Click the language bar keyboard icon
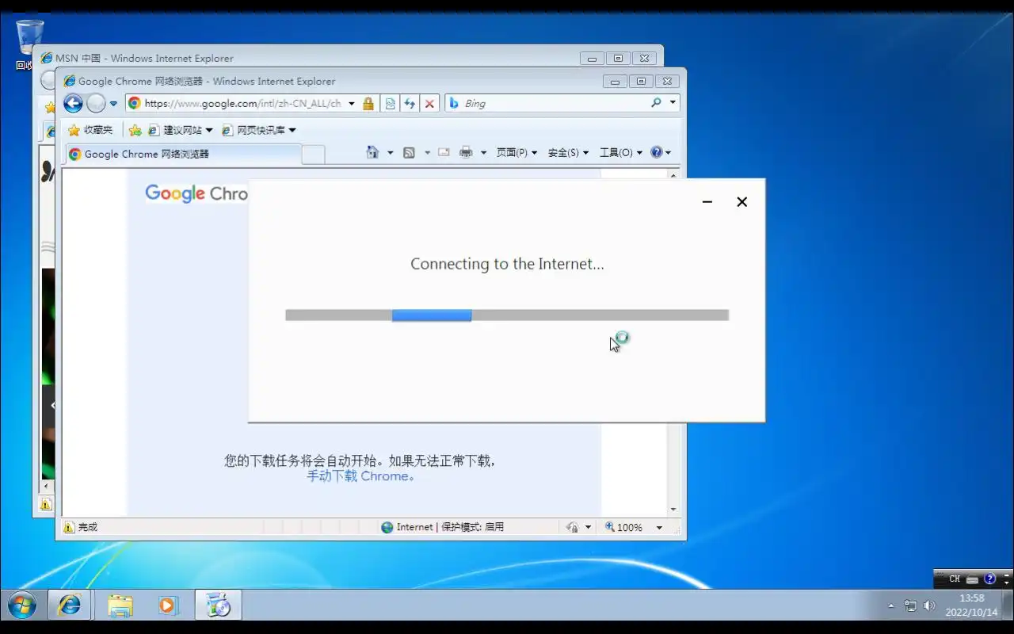 tap(973, 579)
